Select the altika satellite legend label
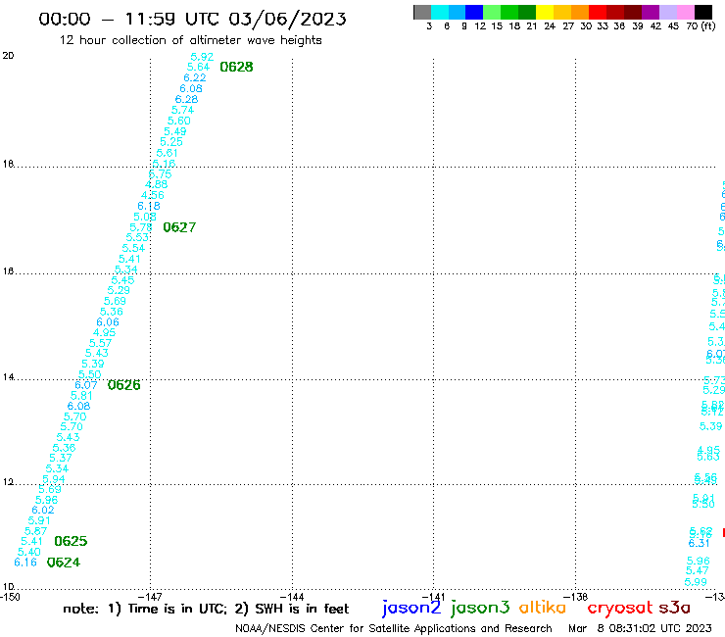The height and width of the screenshot is (637, 725). (542, 608)
